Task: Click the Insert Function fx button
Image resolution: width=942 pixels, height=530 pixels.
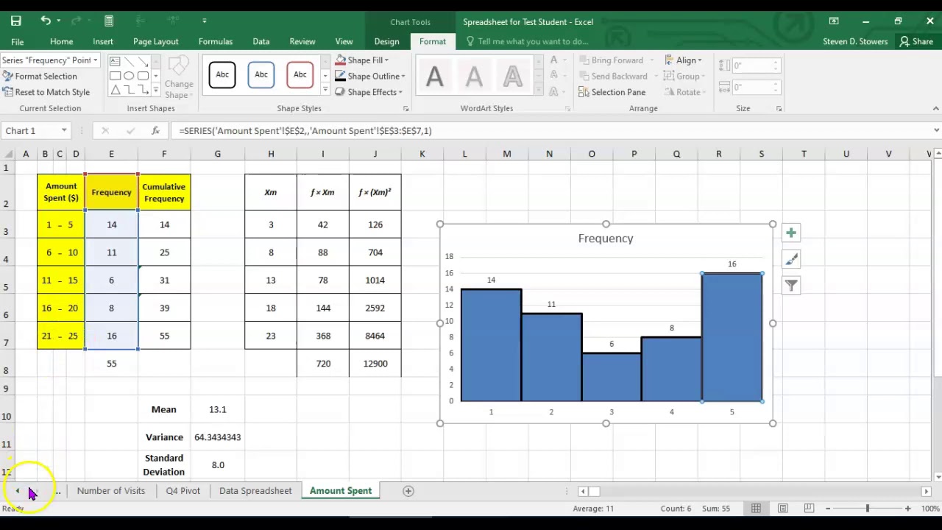Action: (x=155, y=130)
